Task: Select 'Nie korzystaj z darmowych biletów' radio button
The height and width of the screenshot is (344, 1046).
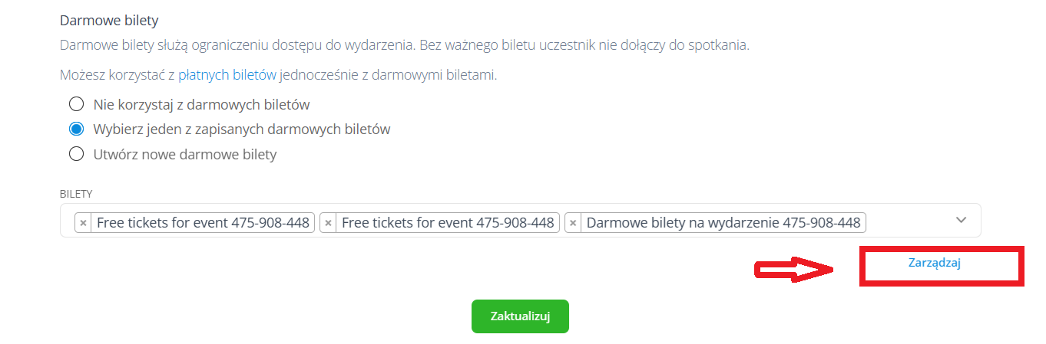Action: click(x=76, y=104)
